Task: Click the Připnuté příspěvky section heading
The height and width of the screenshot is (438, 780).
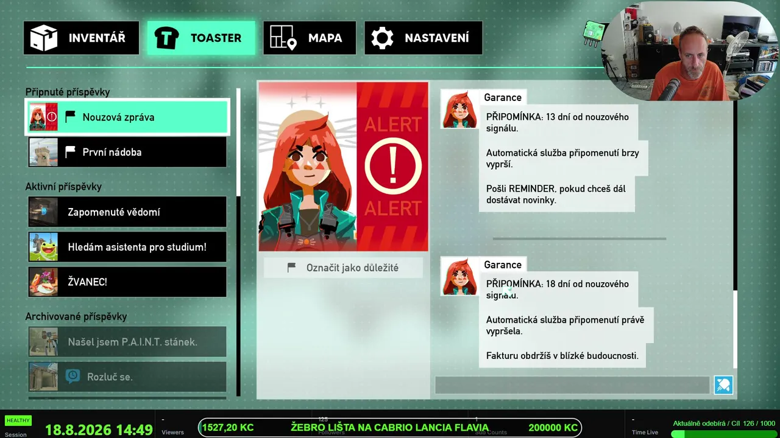Action: point(68,92)
